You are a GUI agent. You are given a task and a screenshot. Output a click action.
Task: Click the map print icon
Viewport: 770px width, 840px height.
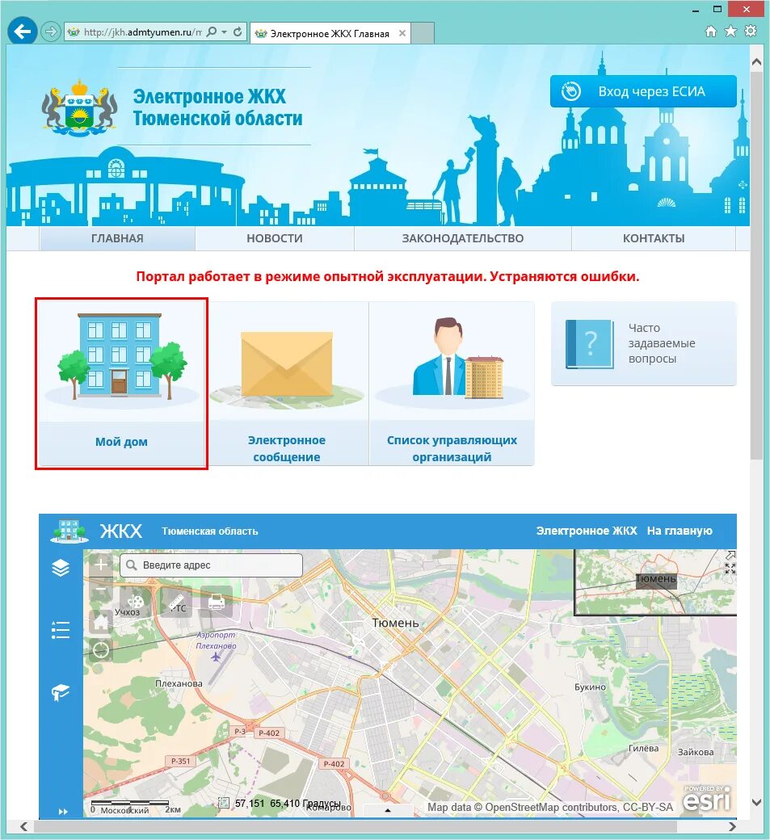[x=217, y=602]
